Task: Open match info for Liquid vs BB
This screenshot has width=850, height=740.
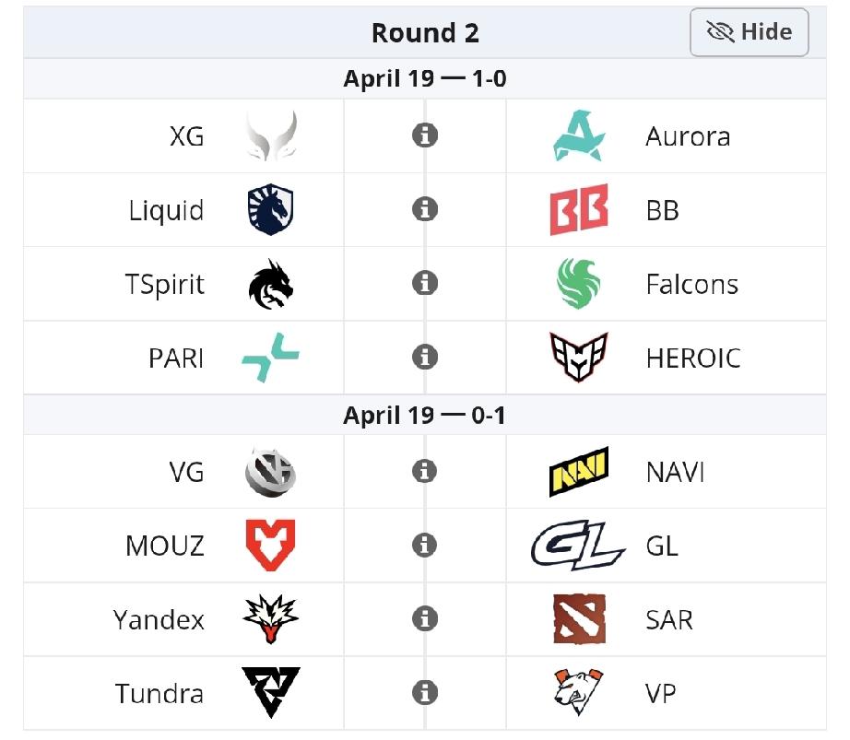Action: [x=424, y=209]
